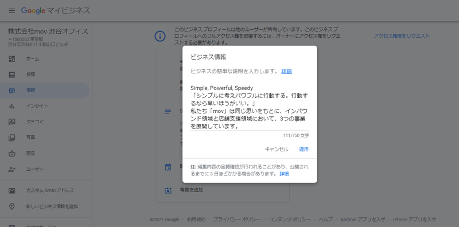459x227 pixels.
Task: Click アクセス権限をリクエスト link
Action: tap(402, 36)
